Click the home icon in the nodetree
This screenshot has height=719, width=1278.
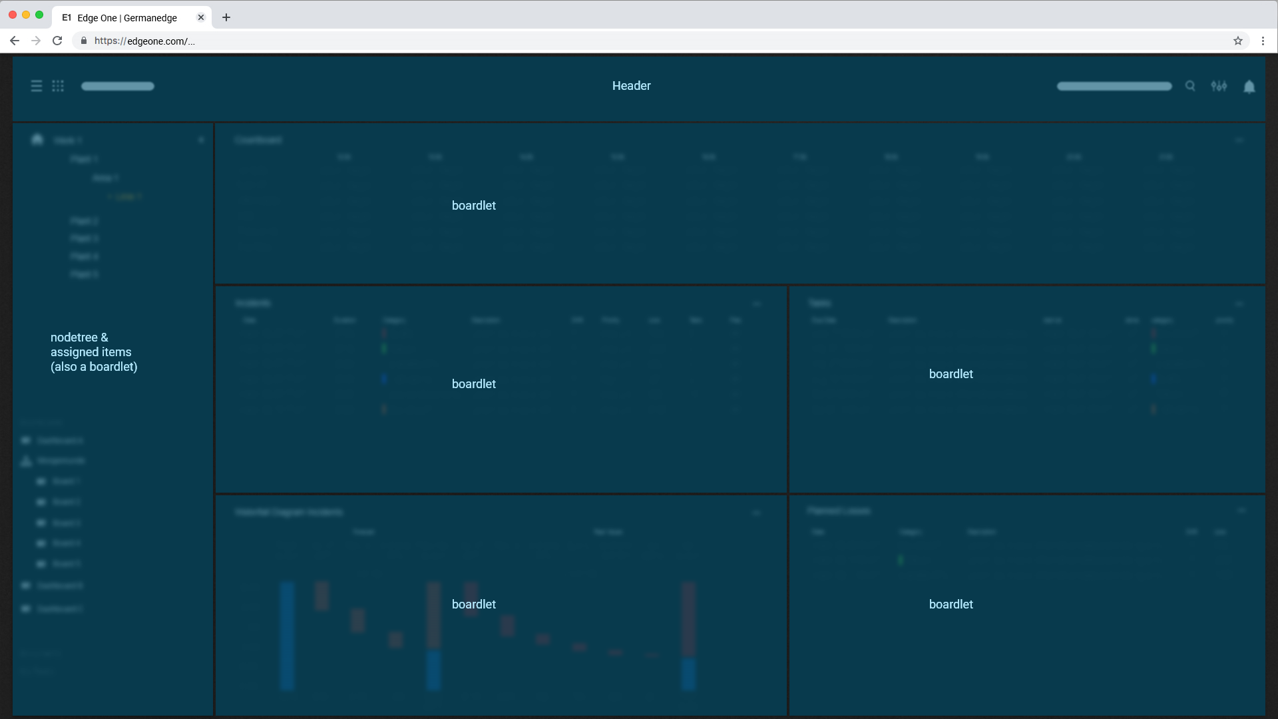[x=37, y=139]
